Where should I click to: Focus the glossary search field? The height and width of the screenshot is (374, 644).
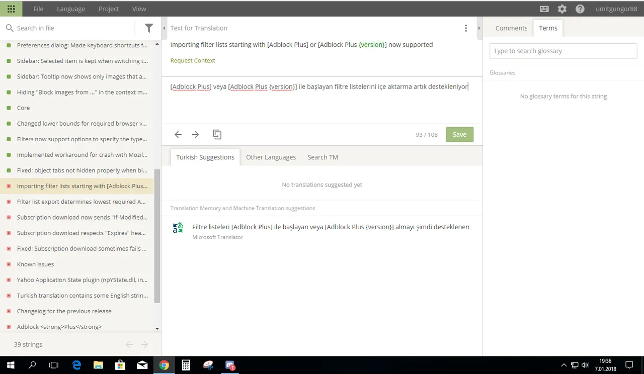coord(563,51)
